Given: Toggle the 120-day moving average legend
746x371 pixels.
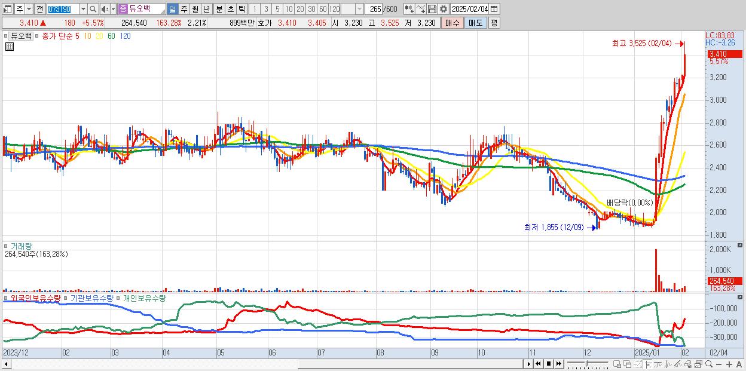Looking at the screenshot, I should [125, 36].
